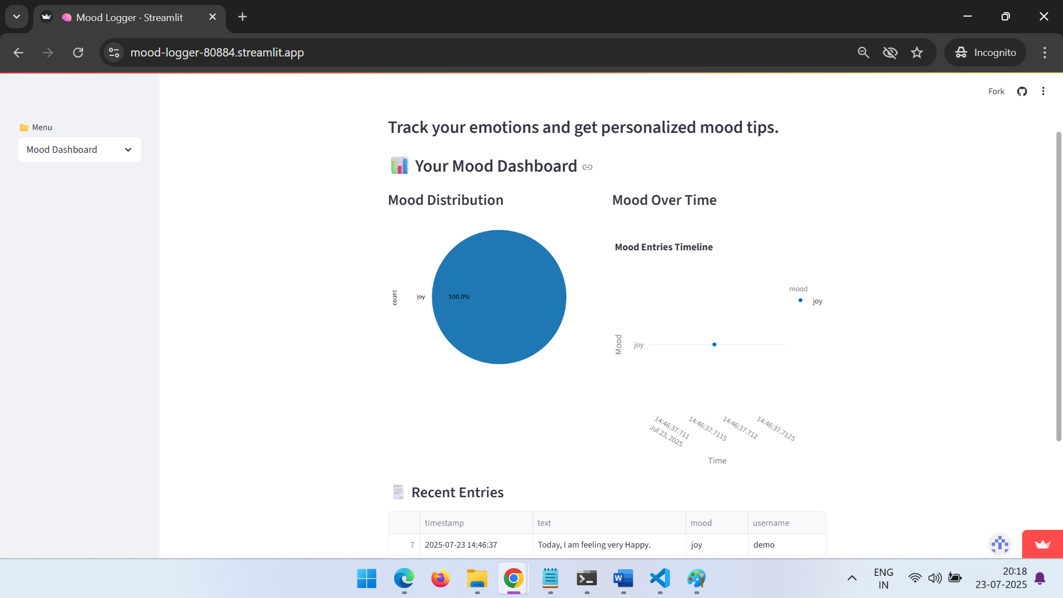The height and width of the screenshot is (598, 1063).
Task: Bookmark page with star icon
Action: [x=917, y=53]
